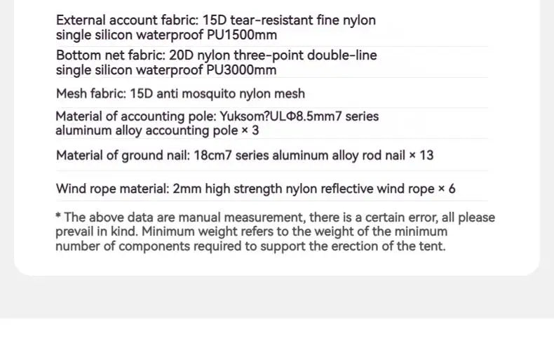The width and height of the screenshot is (554, 343).
Task: Click the "Material of ground nail" label
Action: coord(121,155)
